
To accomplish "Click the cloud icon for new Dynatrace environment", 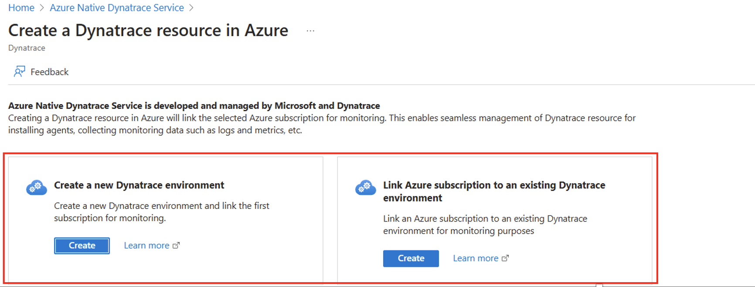I will (x=37, y=188).
